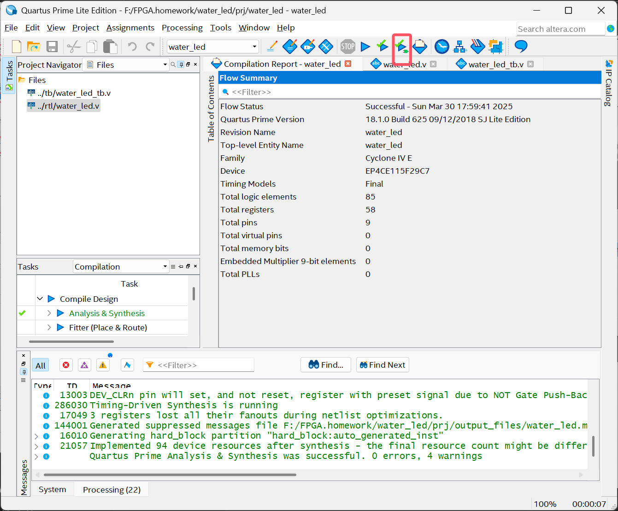The width and height of the screenshot is (618, 511).
Task: Open the Table of Contents panel
Action: coord(211,109)
